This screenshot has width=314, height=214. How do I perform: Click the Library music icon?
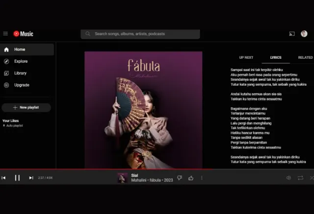pyautogui.click(x=6, y=73)
